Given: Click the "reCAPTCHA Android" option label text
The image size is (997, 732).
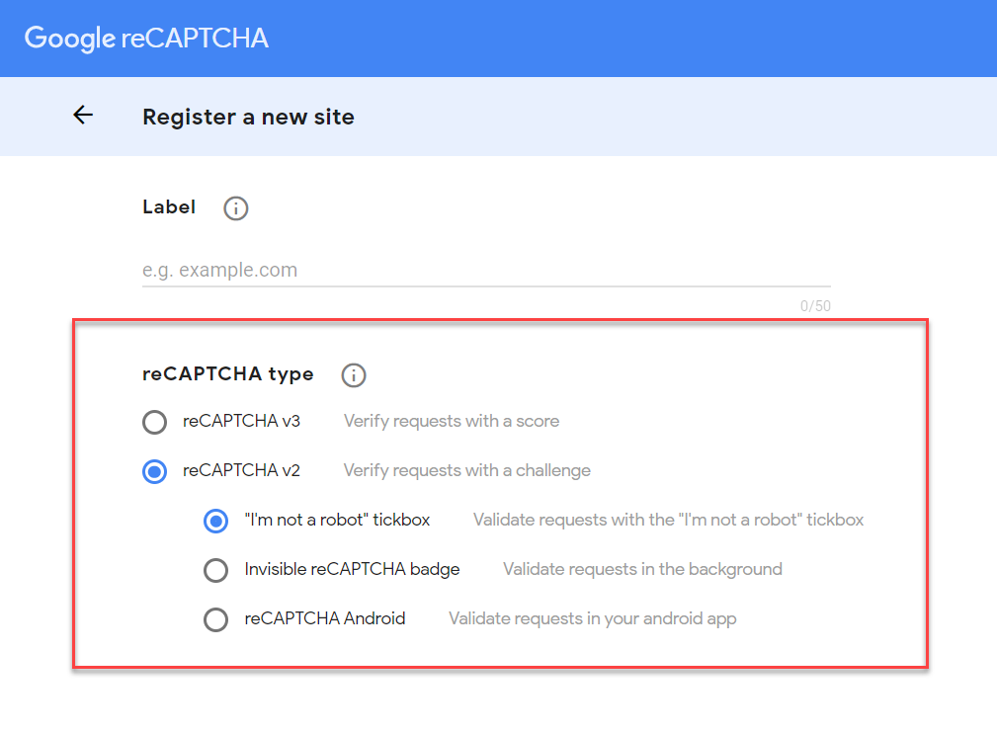Looking at the screenshot, I should point(325,619).
